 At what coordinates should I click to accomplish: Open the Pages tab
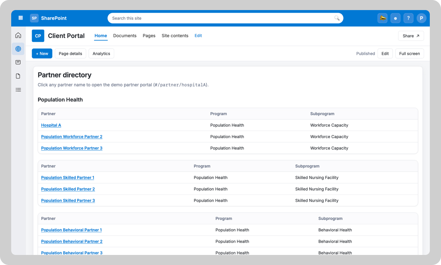click(x=149, y=36)
